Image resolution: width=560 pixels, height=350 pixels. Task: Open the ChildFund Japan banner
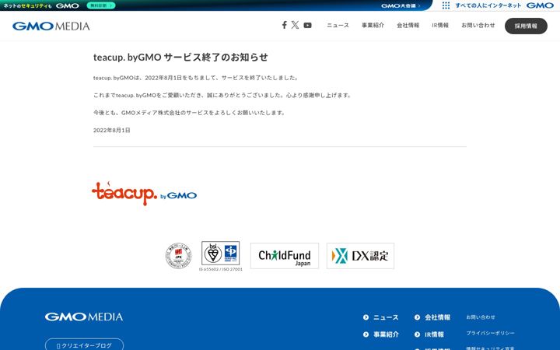point(285,256)
